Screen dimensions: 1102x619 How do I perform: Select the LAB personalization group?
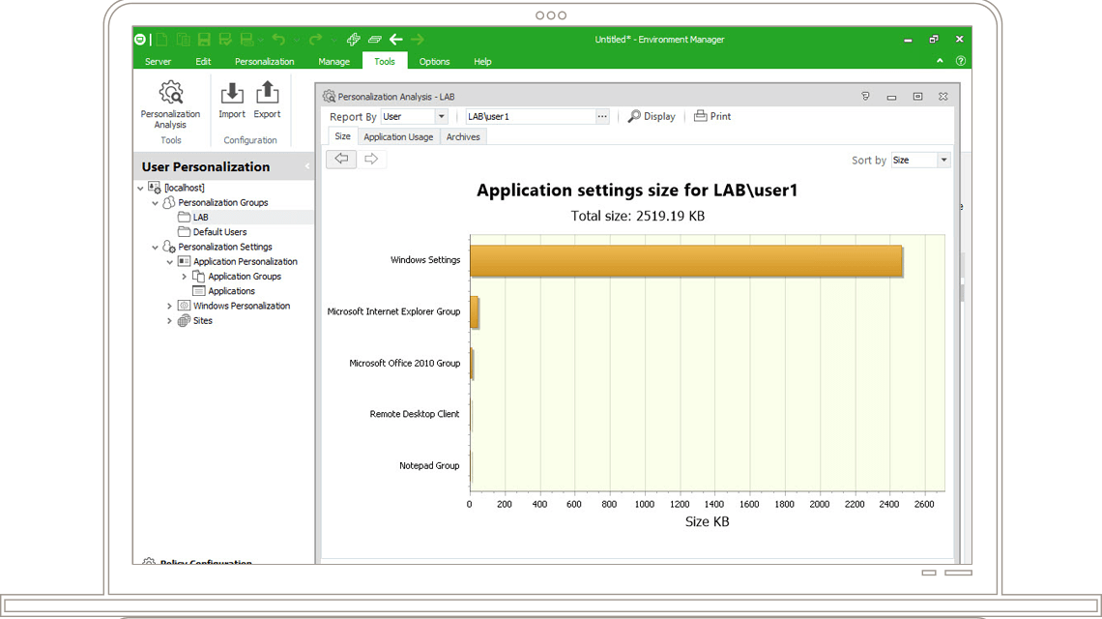[x=200, y=218]
